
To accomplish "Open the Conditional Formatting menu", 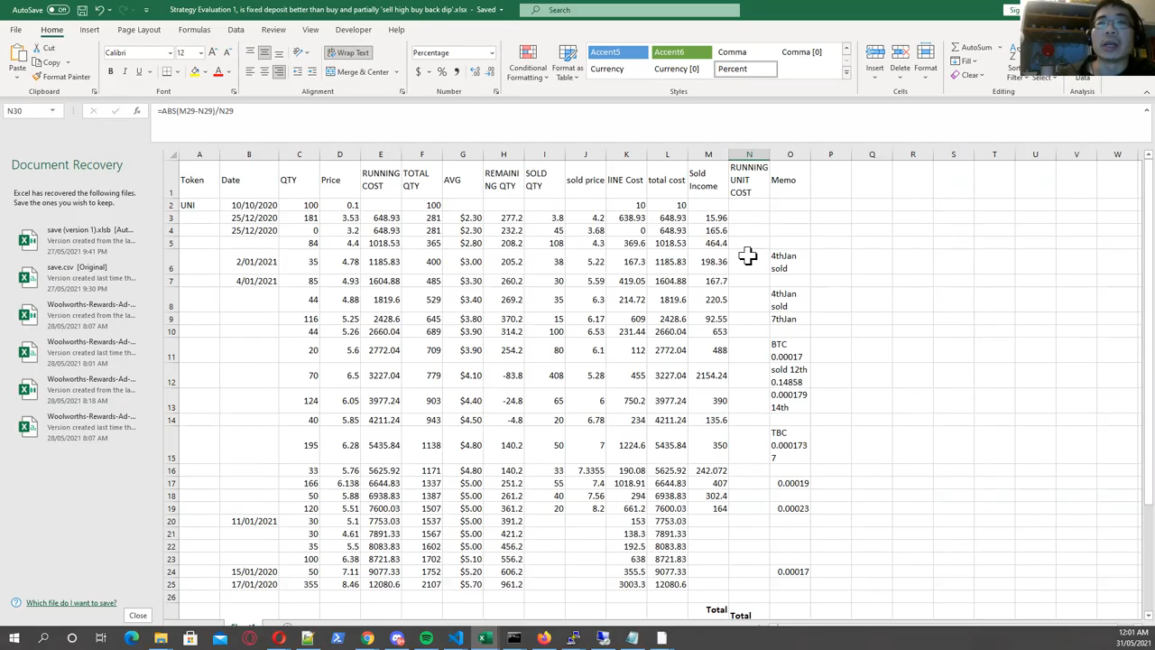I will click(x=528, y=62).
